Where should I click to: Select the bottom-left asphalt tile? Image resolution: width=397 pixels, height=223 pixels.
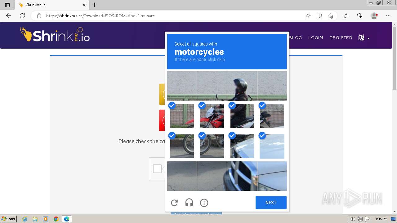coord(182,176)
